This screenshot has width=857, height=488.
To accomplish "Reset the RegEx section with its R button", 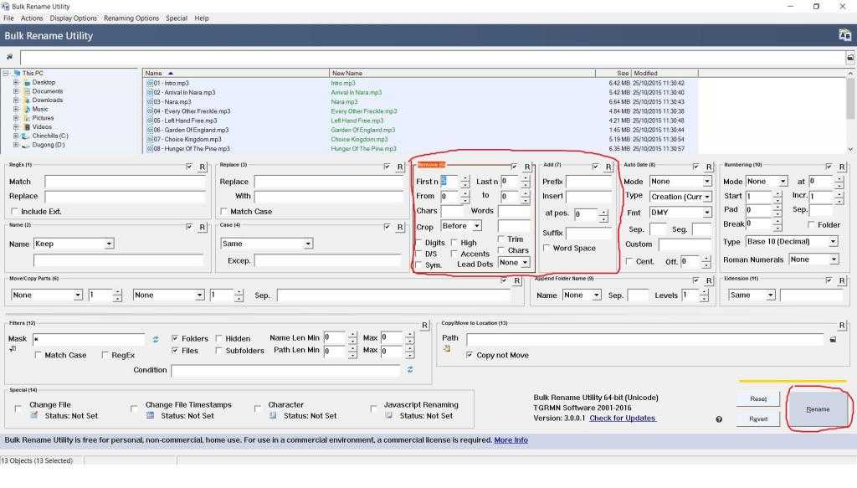I will point(202,167).
